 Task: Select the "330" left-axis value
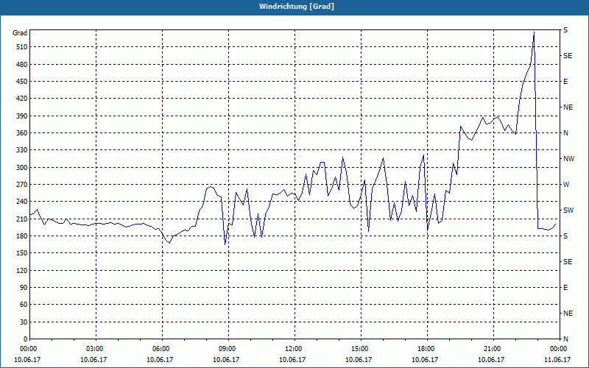21,150
